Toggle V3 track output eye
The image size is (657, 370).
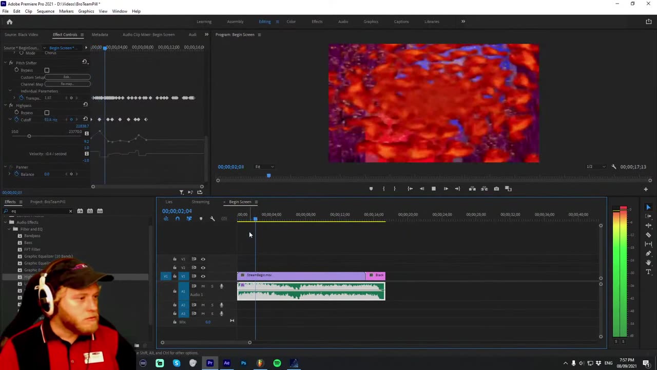pos(203,259)
